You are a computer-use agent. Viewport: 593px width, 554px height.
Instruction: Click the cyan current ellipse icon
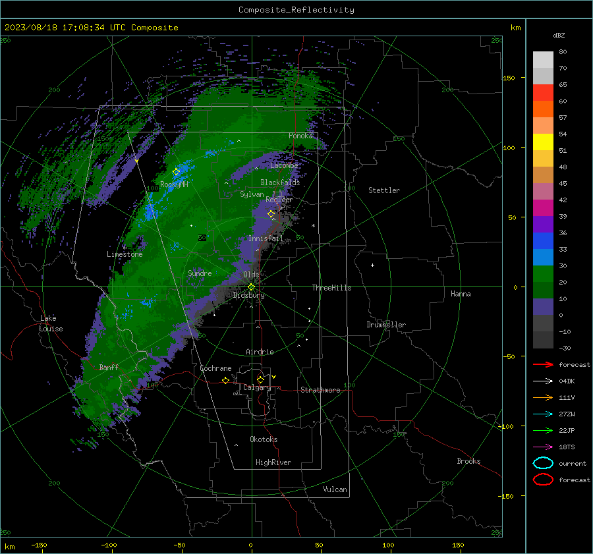tap(543, 463)
